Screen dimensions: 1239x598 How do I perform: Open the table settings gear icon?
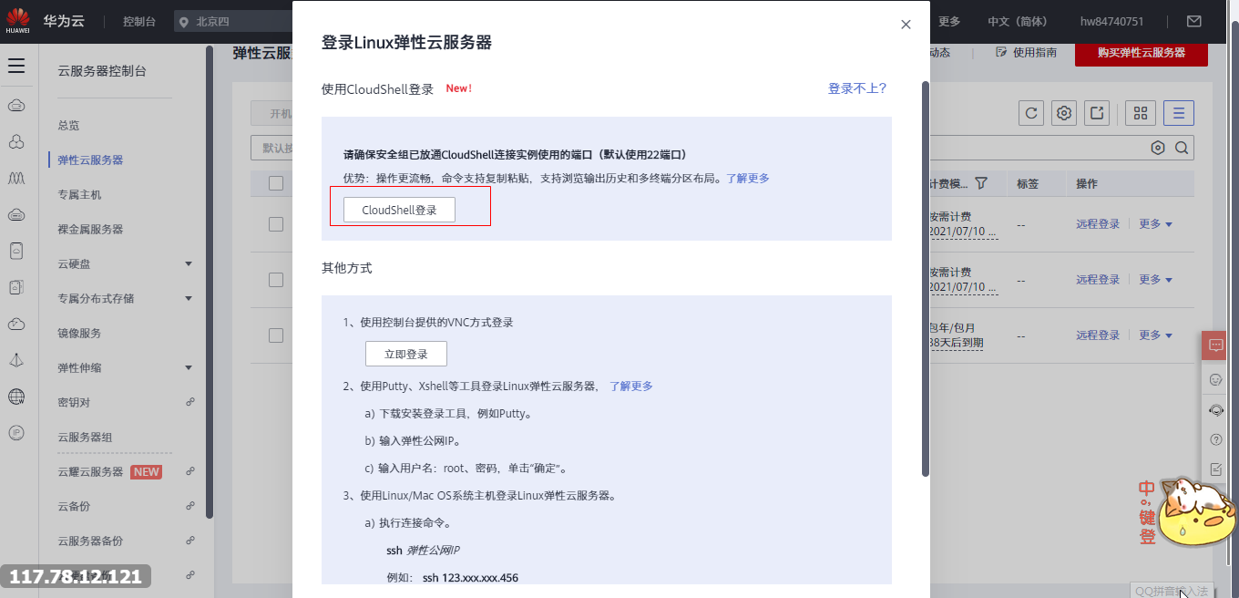click(1064, 113)
